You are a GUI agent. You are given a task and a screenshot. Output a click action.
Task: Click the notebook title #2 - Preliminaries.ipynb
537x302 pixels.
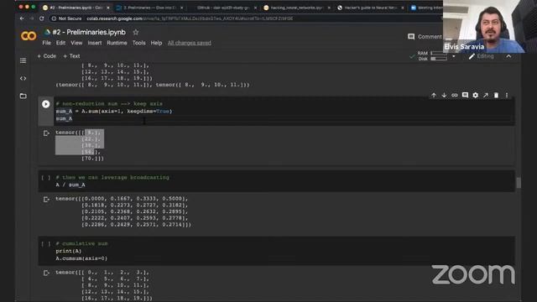[89, 32]
